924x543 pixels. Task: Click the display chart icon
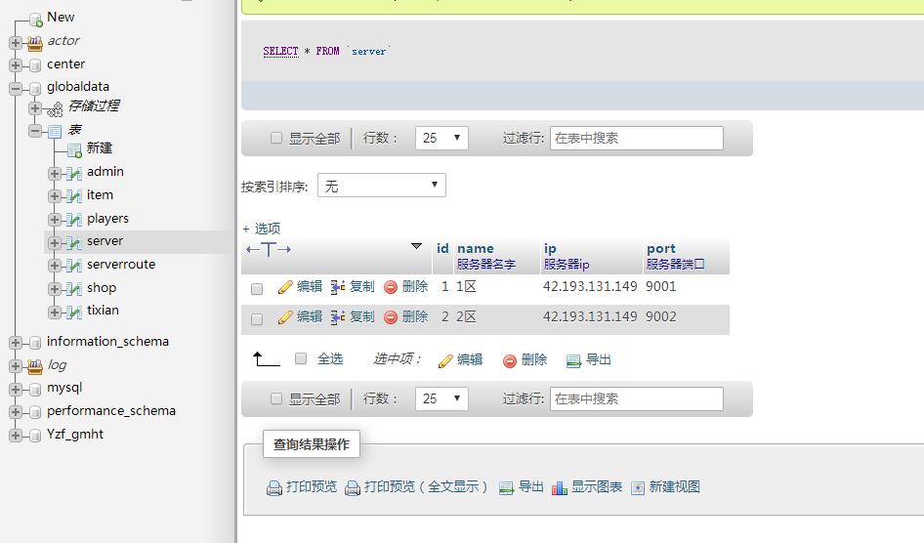pyautogui.click(x=560, y=487)
